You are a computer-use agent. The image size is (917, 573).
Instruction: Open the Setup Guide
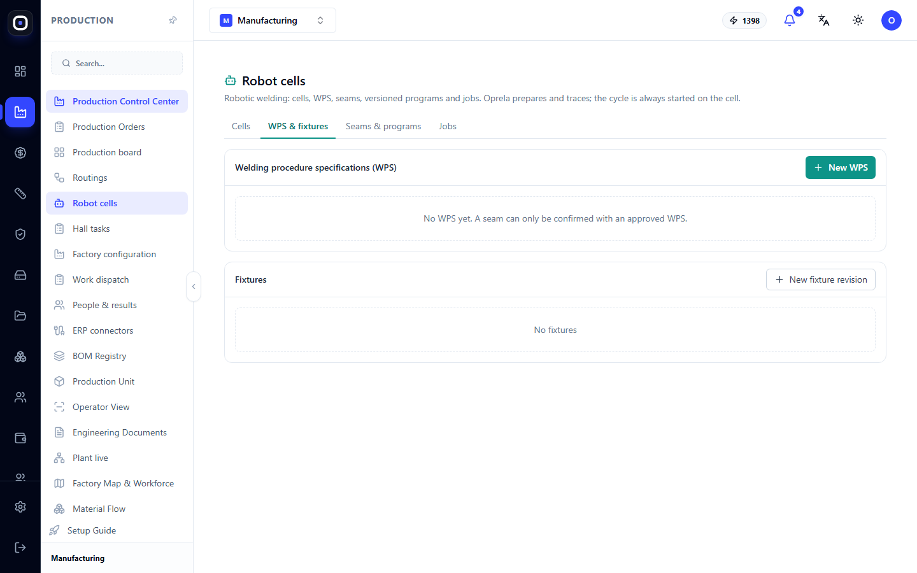point(117,530)
